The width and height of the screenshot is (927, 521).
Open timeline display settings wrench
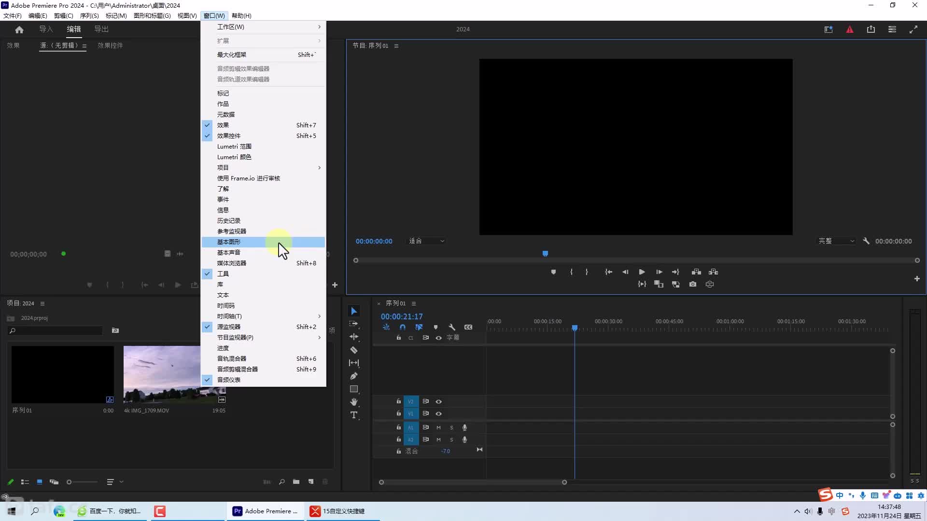coord(452,327)
